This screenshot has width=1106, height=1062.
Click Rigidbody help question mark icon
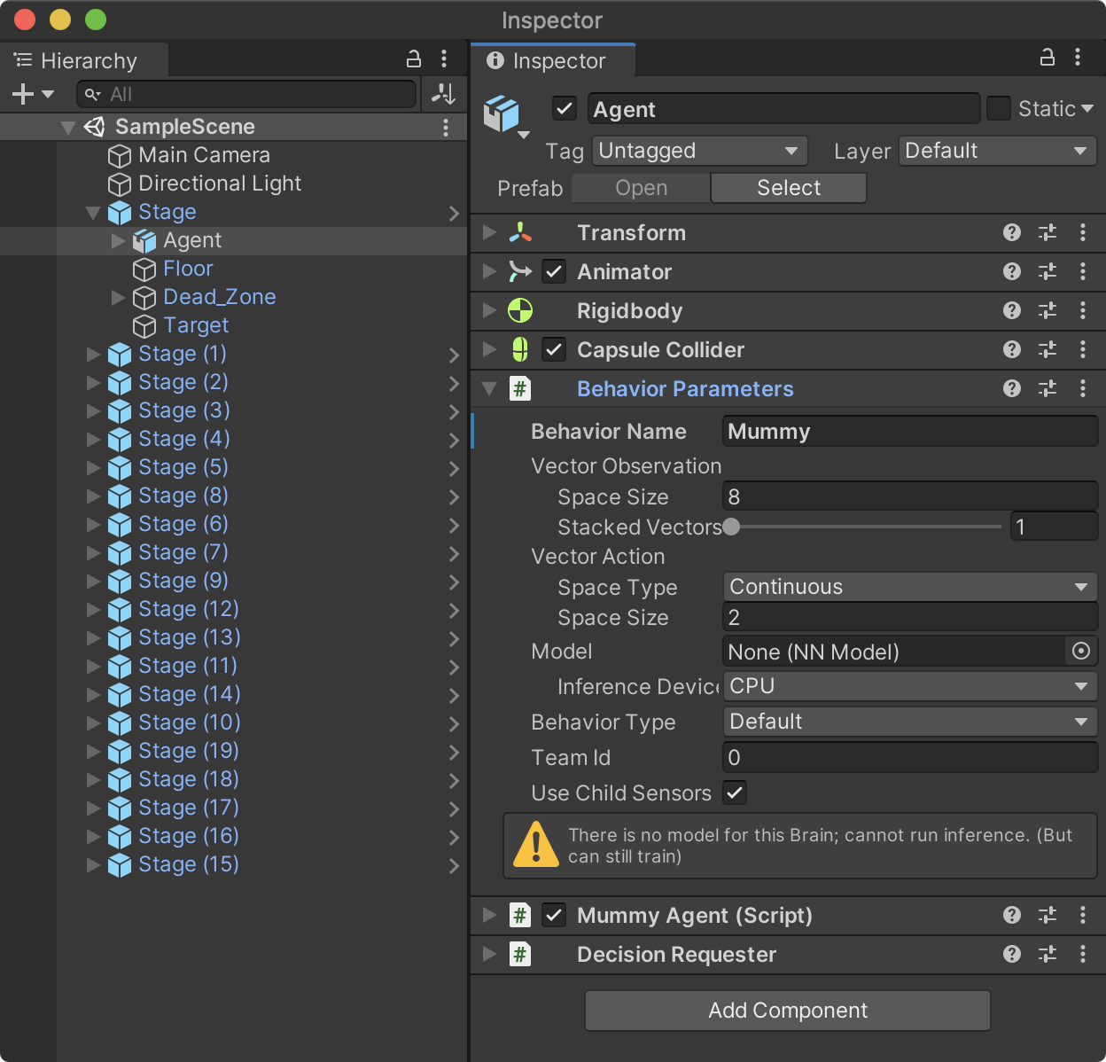(1012, 310)
